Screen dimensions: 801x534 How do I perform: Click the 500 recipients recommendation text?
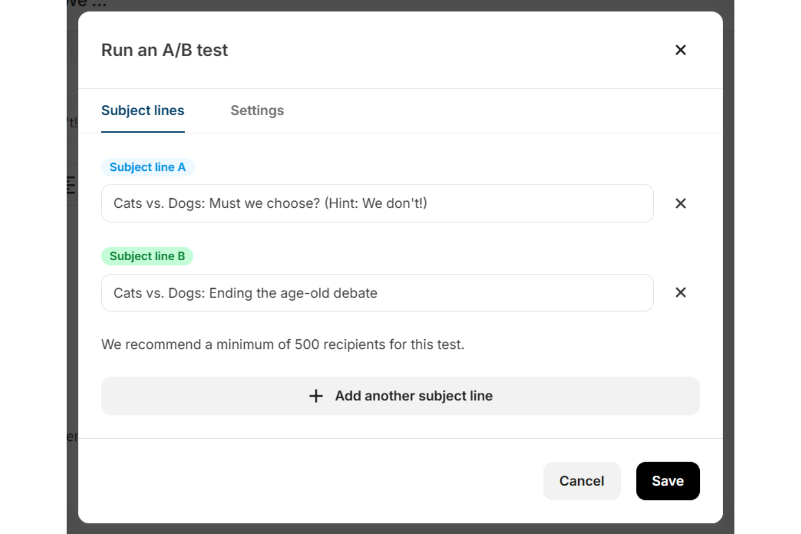tap(283, 345)
